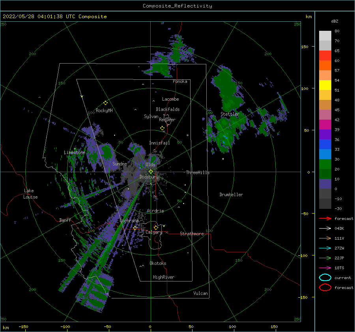Click the Limestone label

point(75,152)
